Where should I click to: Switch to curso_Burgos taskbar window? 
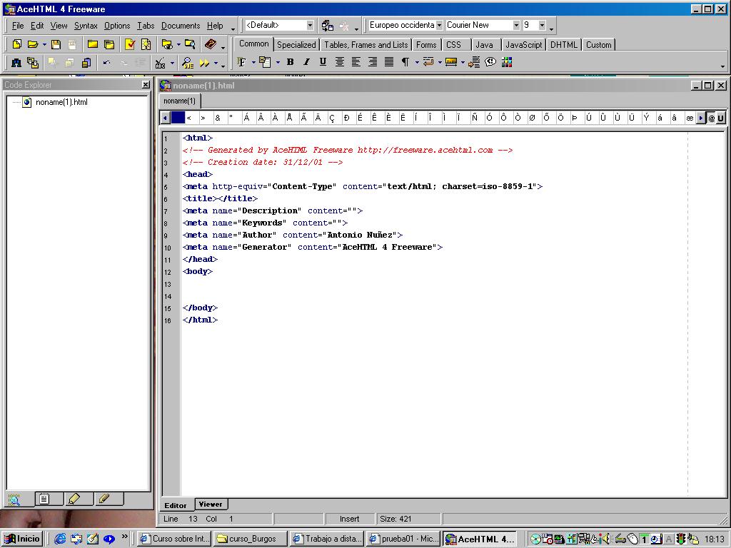(250, 539)
